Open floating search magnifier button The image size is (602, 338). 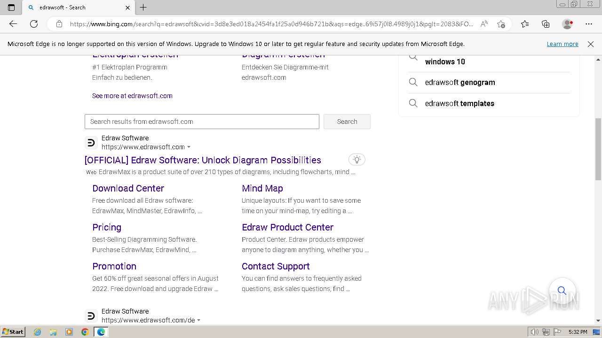click(562, 291)
